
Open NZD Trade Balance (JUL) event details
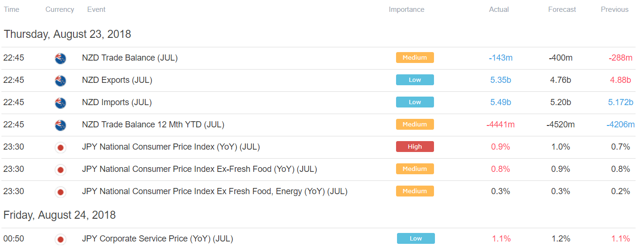(x=129, y=58)
